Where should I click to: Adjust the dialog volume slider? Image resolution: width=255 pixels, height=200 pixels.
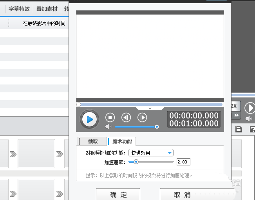coord(137,127)
